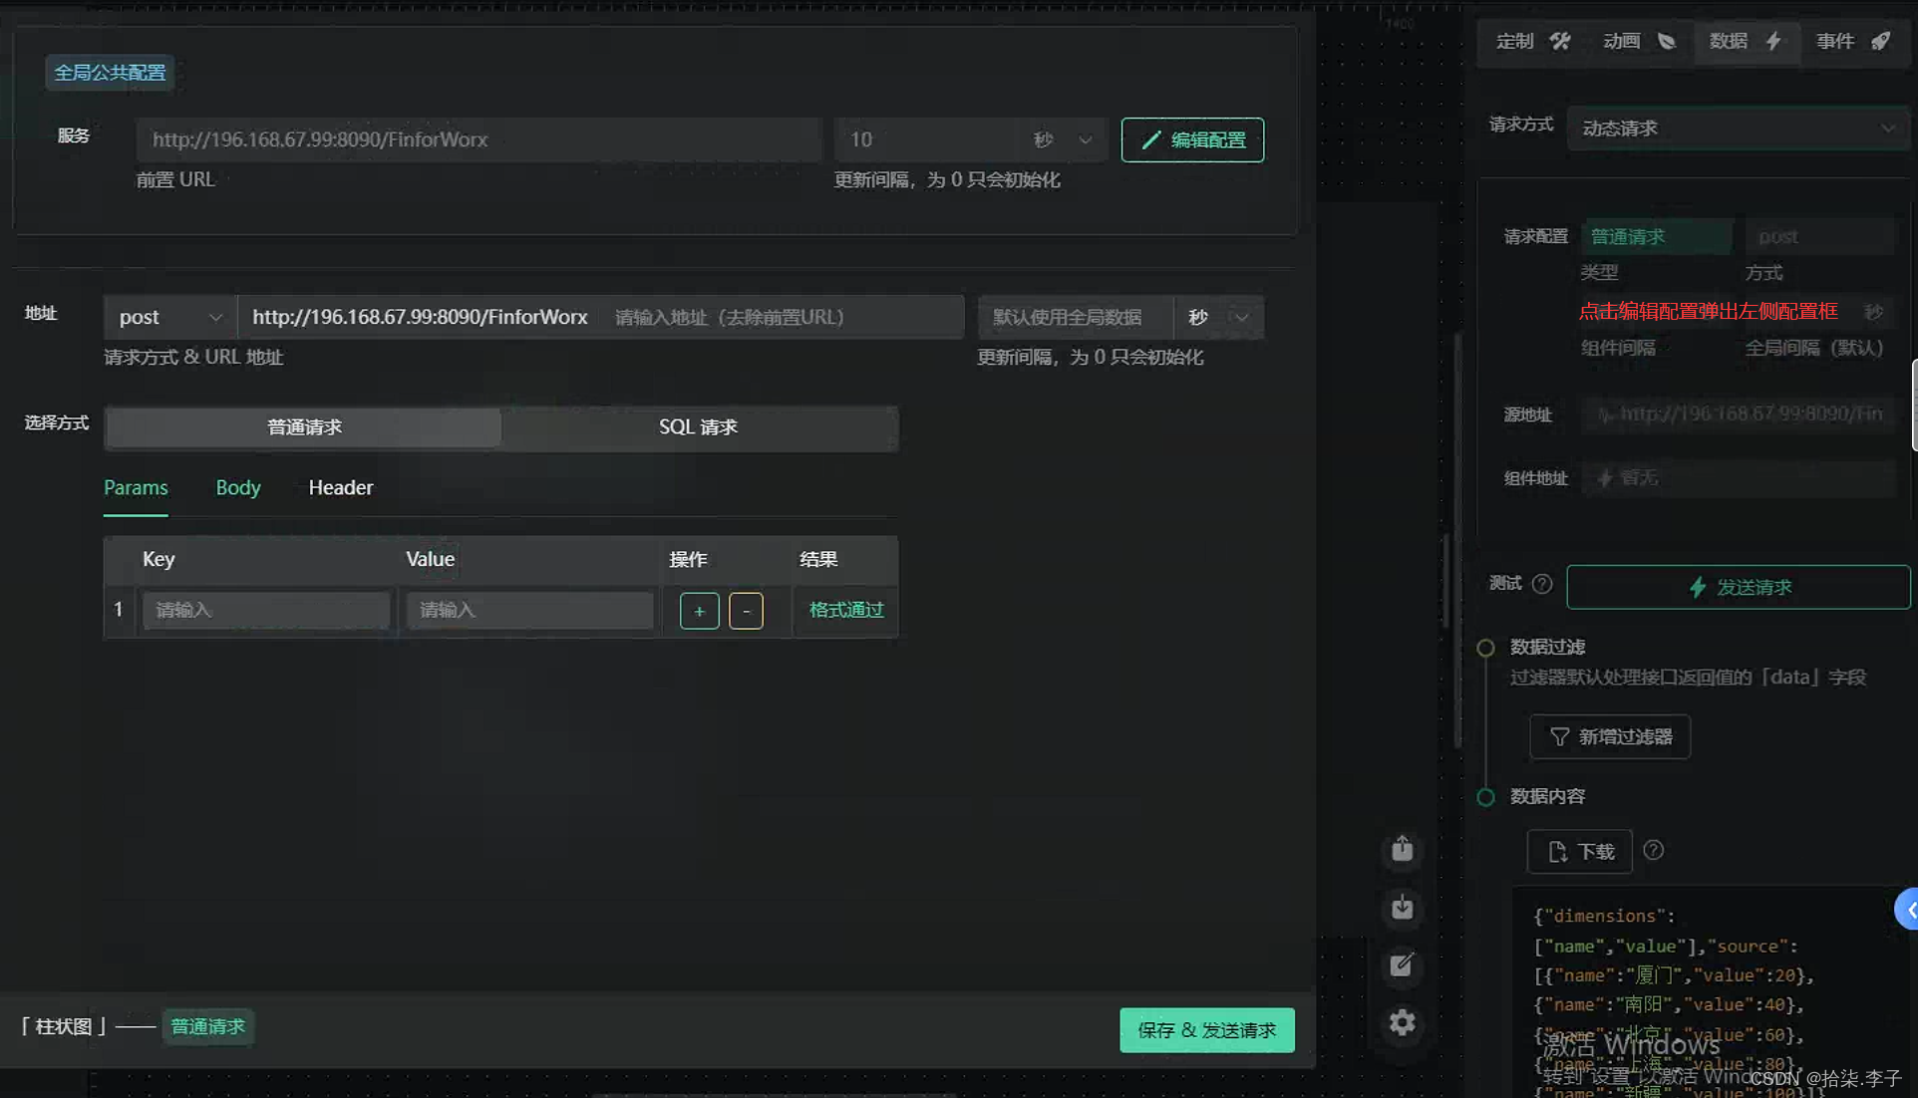
Task: Click the update interval value 10
Action: click(927, 139)
